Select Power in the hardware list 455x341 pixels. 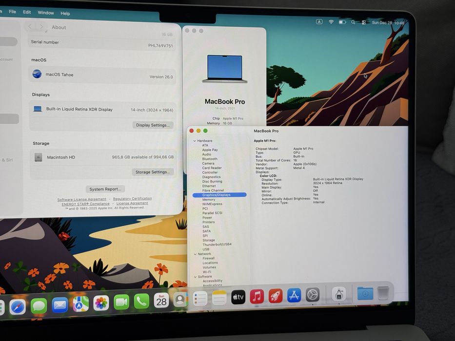click(x=207, y=217)
